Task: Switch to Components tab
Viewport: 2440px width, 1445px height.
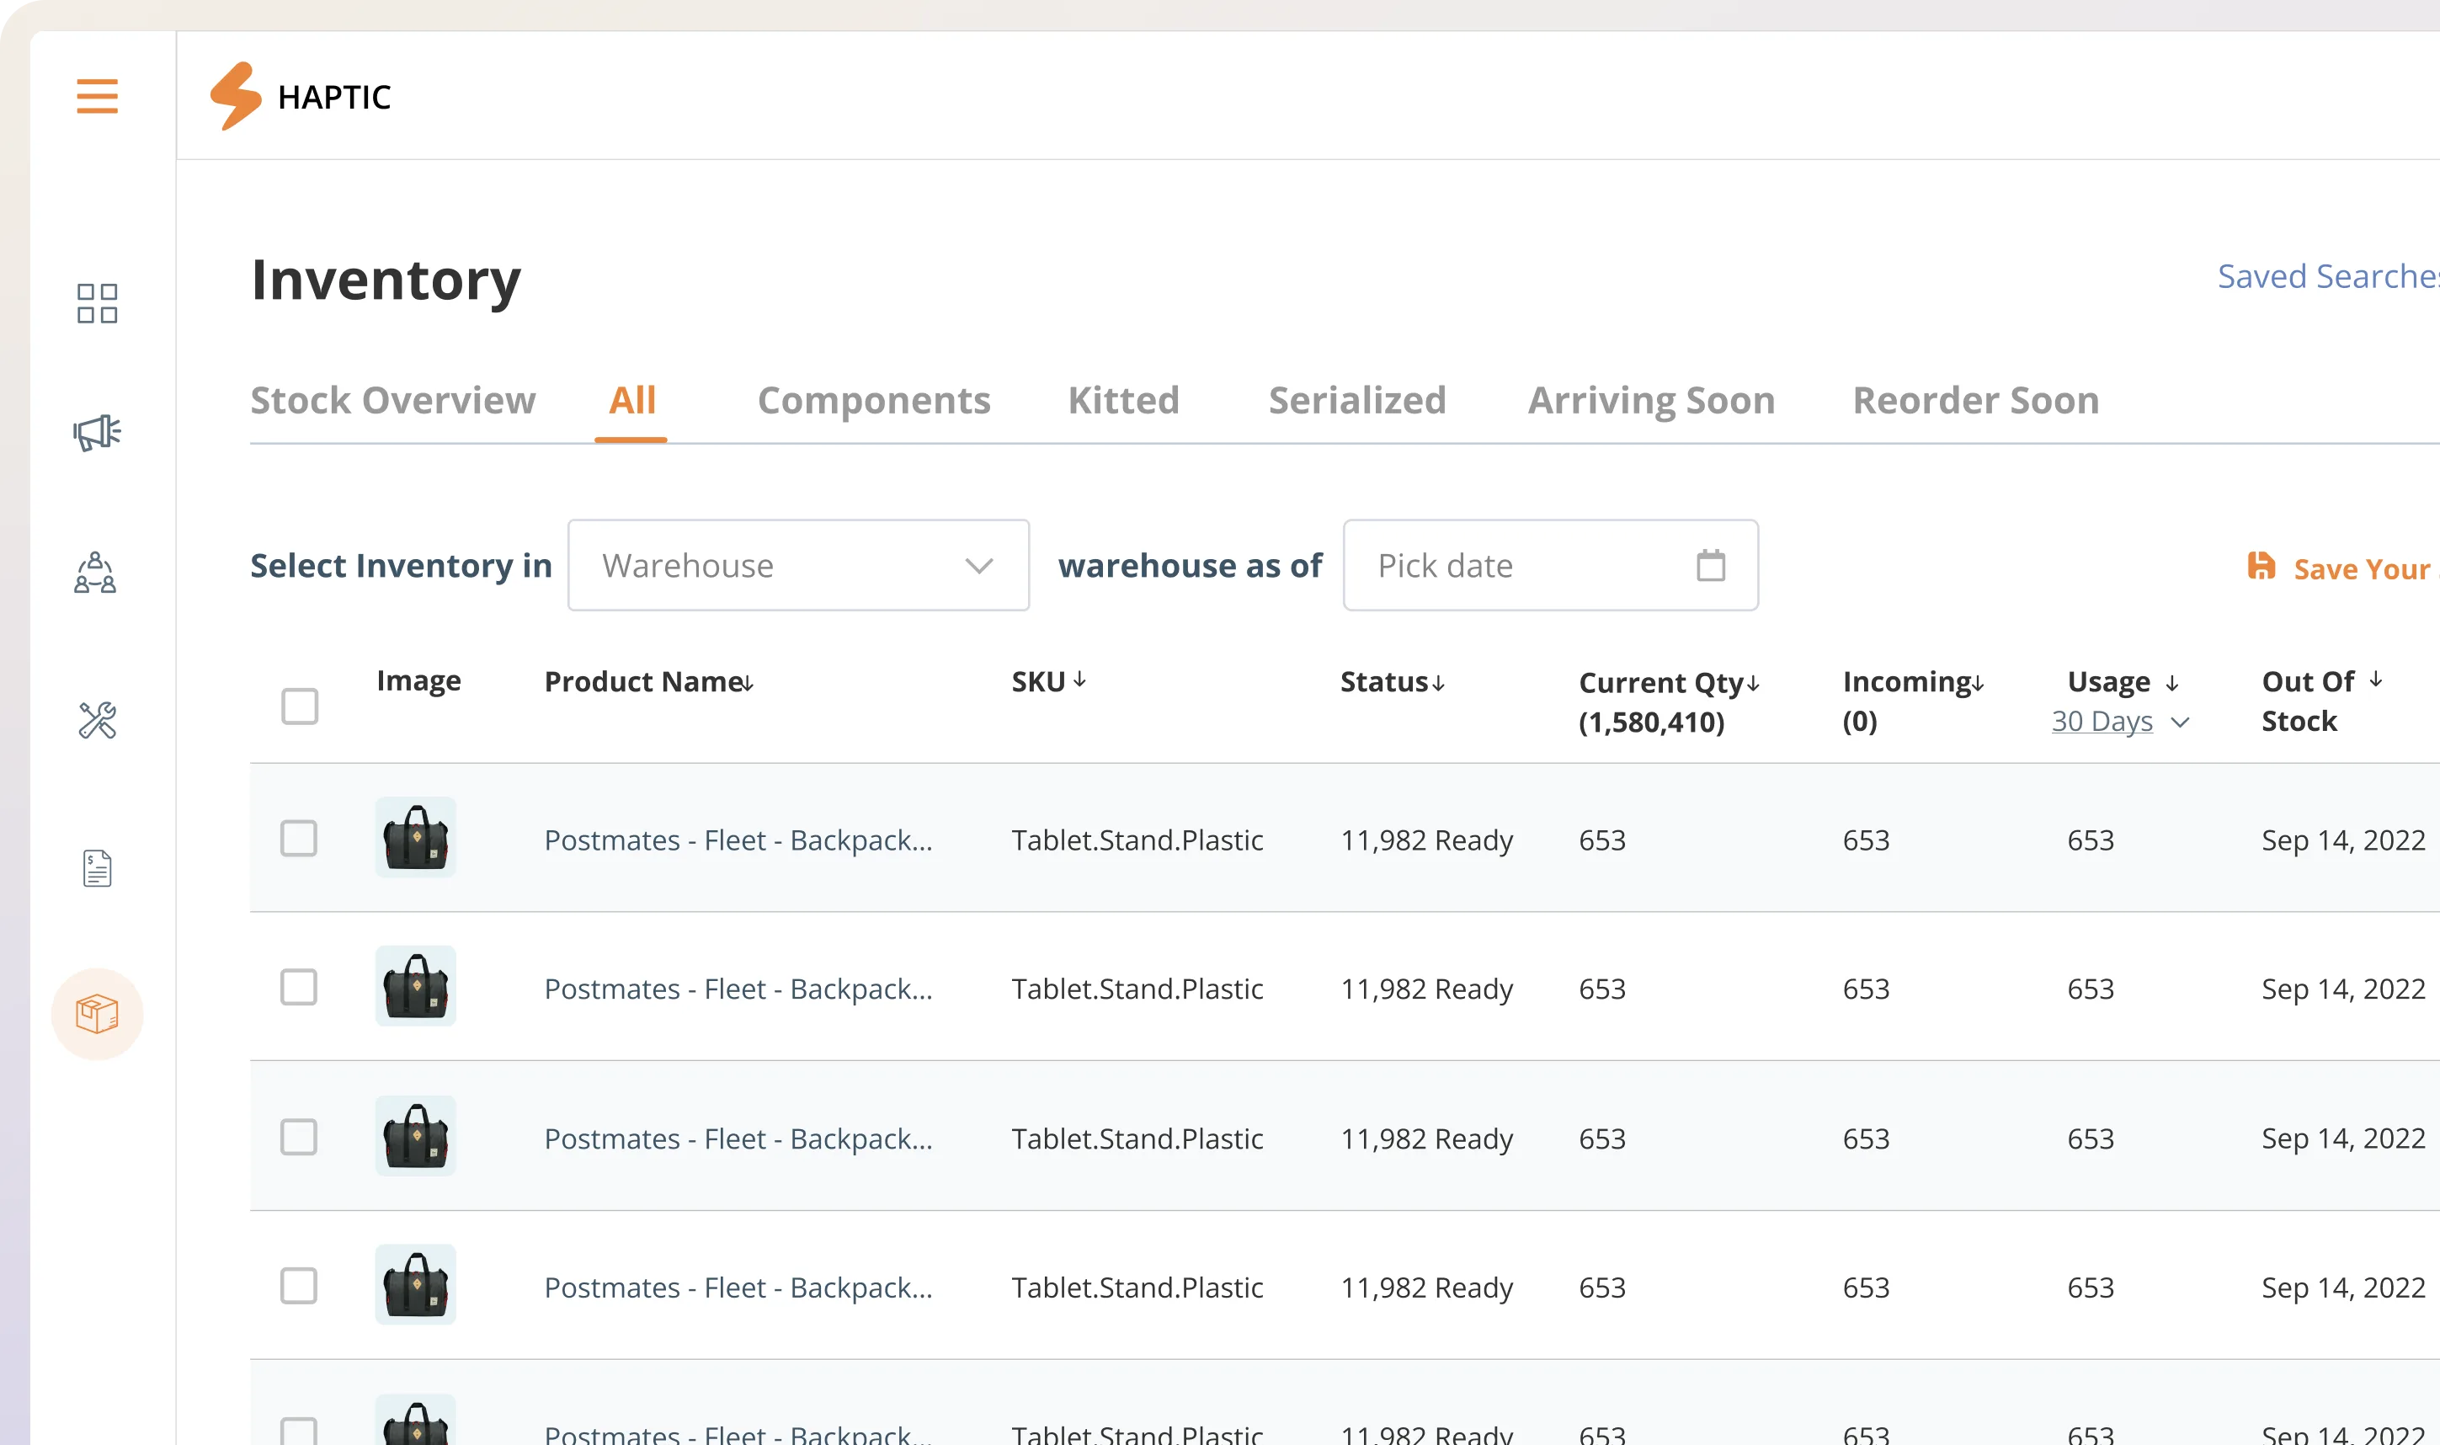Action: click(x=874, y=400)
